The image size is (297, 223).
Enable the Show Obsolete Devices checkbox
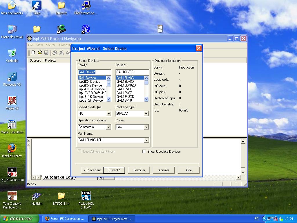[144, 152]
